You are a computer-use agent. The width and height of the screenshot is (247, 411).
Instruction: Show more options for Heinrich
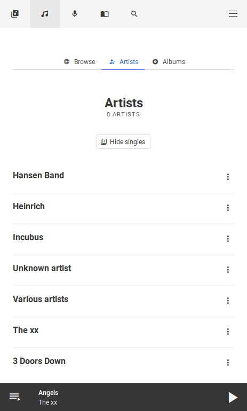[x=228, y=208]
